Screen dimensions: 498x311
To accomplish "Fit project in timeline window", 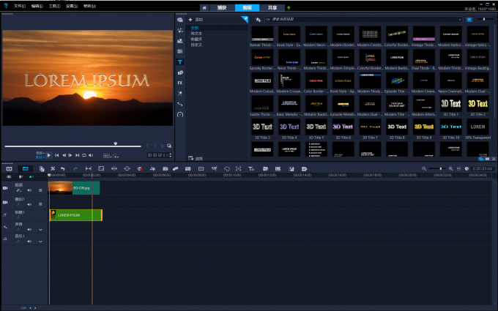I will pos(458,169).
